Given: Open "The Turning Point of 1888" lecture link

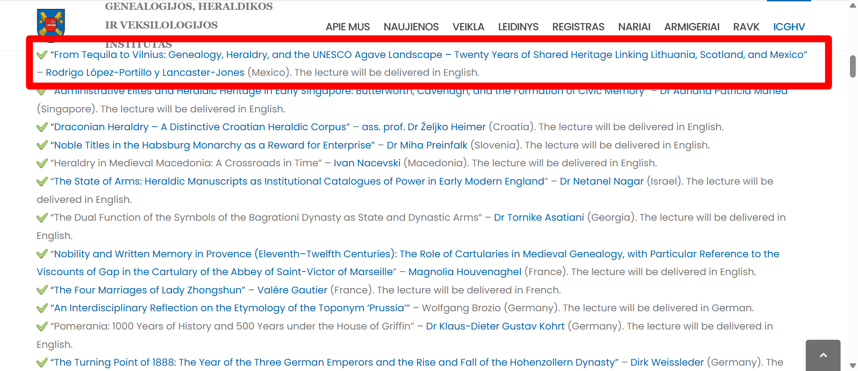Looking at the screenshot, I should [x=335, y=362].
